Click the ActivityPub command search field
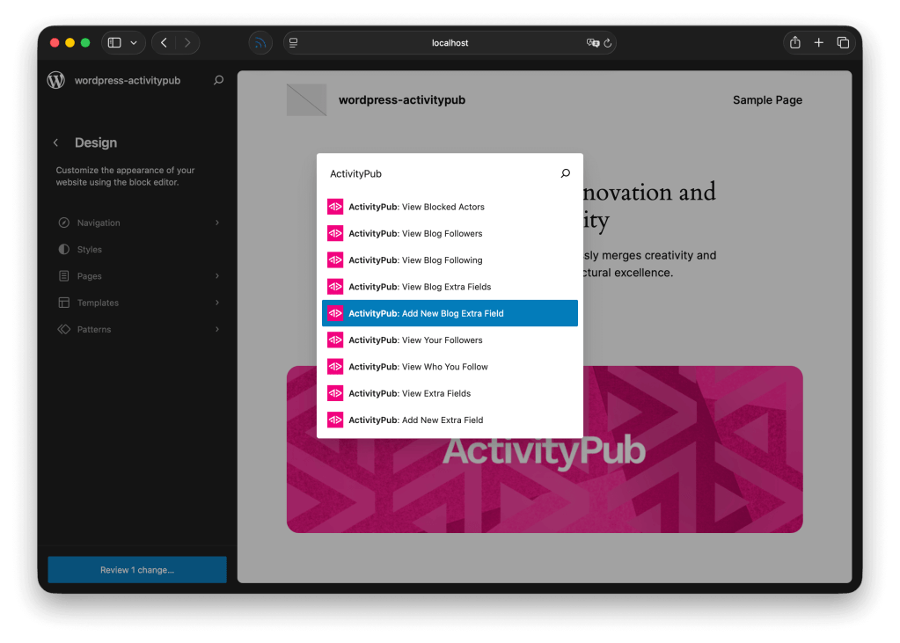900x643 pixels. [x=440, y=174]
